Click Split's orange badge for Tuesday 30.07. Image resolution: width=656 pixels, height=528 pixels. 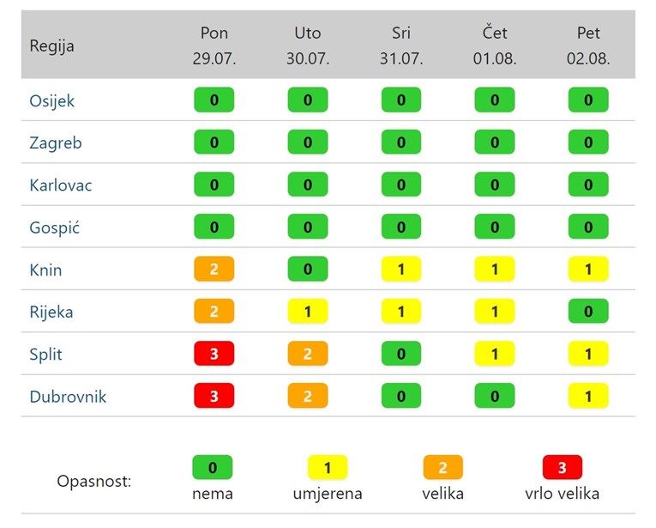[x=308, y=354]
